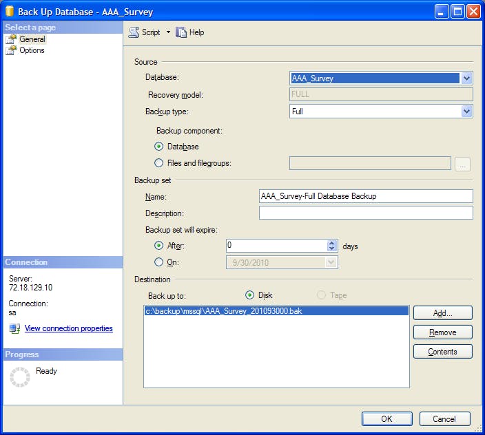485x435 pixels.
Task: Close the Back Up Database dialog
Action: [473, 12]
